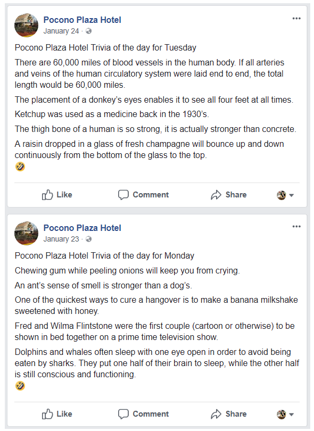This screenshot has width=314, height=431.
Task: Open Pocono Plaza Hotel page from January 24 post
Action: coord(82,20)
